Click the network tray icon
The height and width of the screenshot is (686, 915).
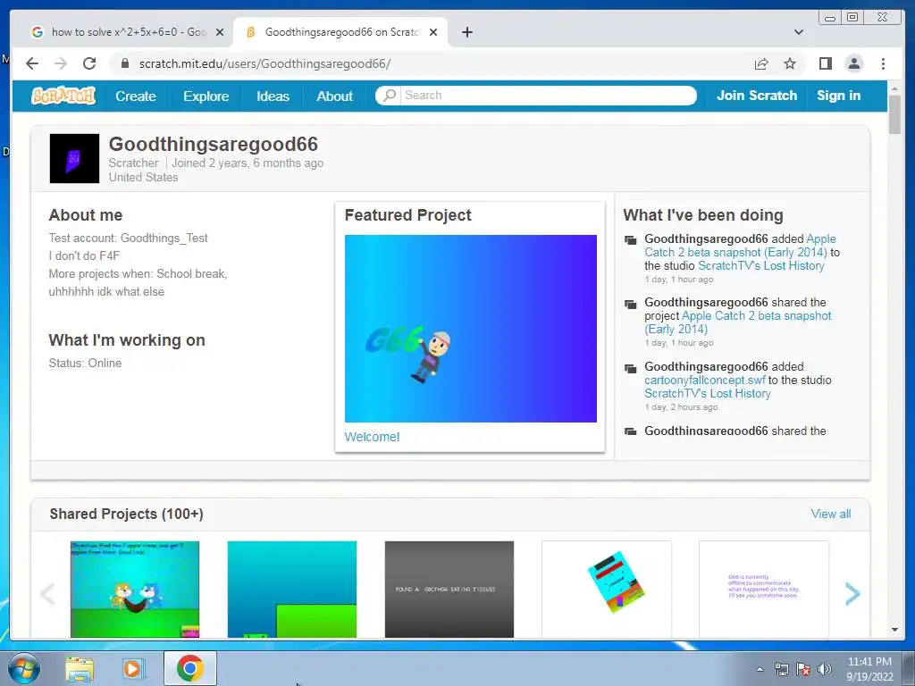(x=781, y=669)
